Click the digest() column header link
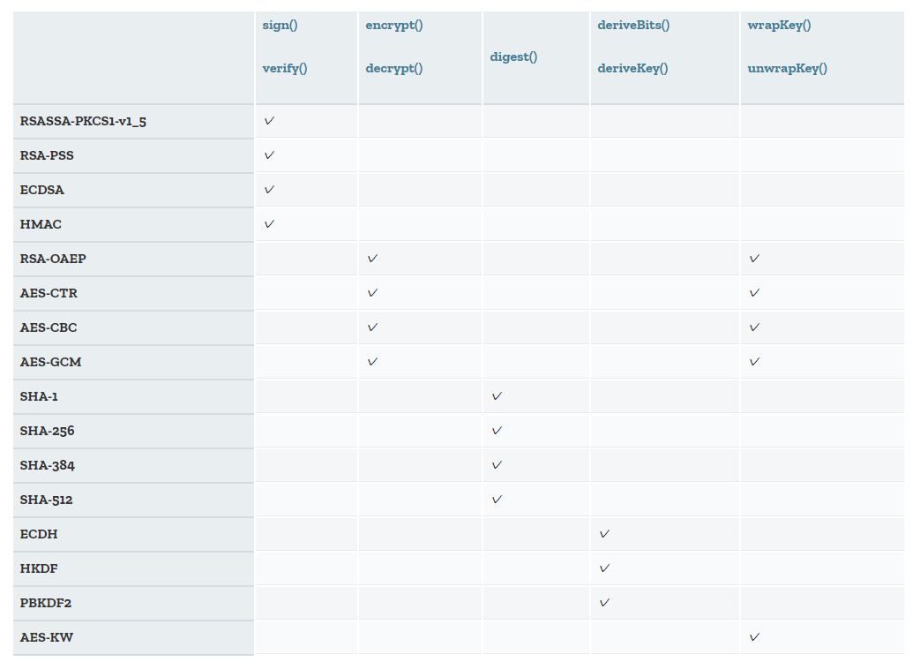Viewport: 913px width, 662px height. (x=513, y=56)
